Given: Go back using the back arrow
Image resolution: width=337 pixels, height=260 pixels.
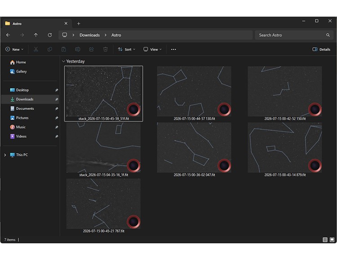Looking at the screenshot, I should [8, 35].
